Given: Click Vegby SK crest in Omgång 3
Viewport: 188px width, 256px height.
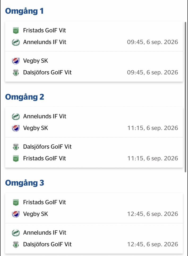Looking at the screenshot, I should pyautogui.click(x=16, y=214).
